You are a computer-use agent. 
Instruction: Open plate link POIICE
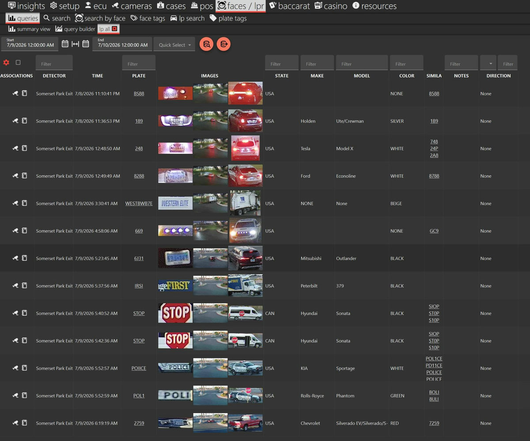[139, 369]
